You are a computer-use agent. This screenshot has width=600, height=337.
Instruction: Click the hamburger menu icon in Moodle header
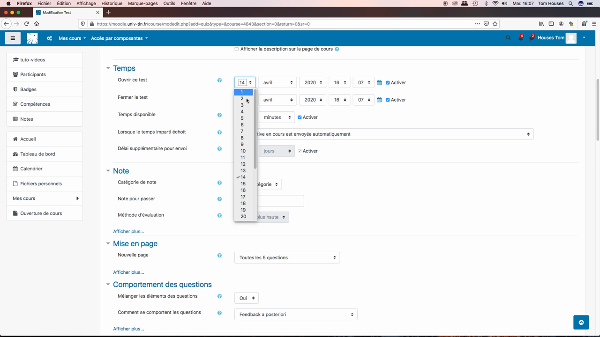click(x=13, y=38)
